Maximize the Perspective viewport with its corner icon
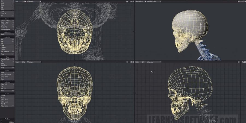This screenshot has height=123, width=246. [244, 1]
